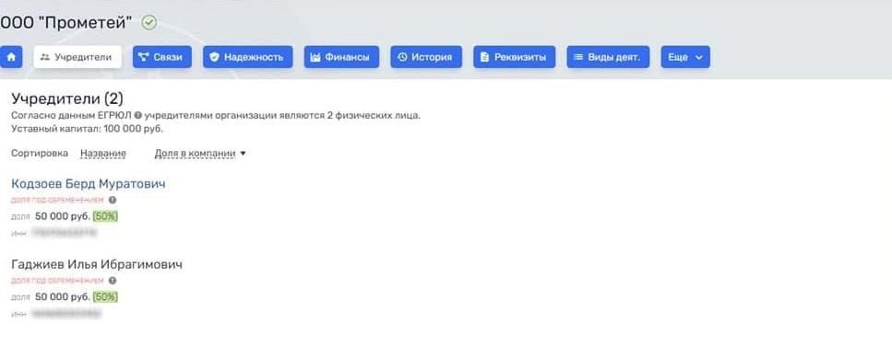Viewport: 892px width, 347px height.
Task: Switch to the Финансы tab
Action: pos(341,57)
